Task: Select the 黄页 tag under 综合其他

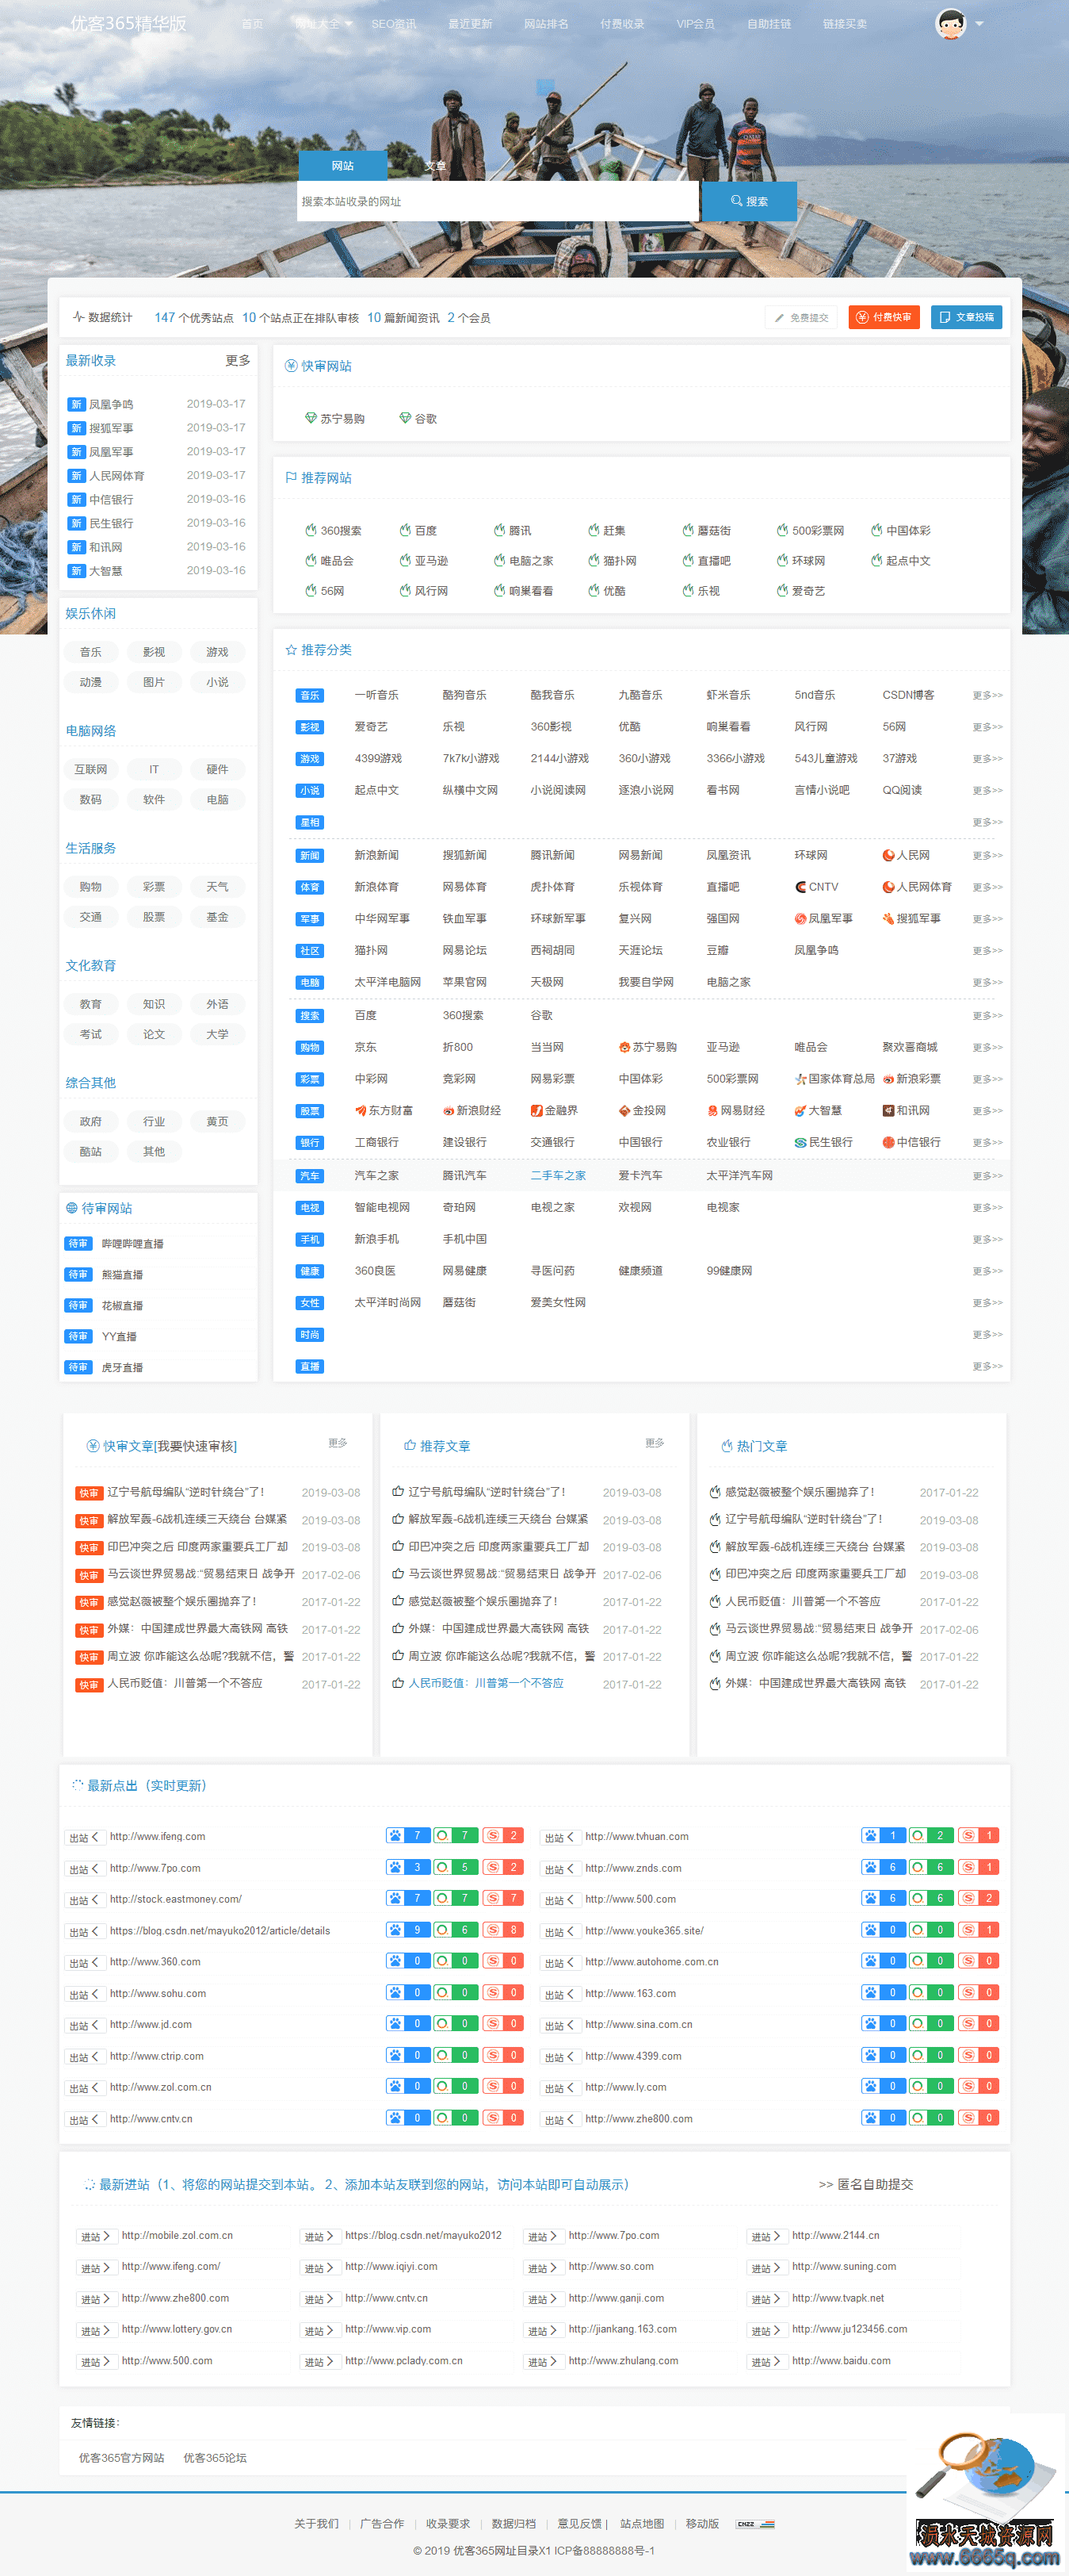Action: pyautogui.click(x=217, y=1122)
